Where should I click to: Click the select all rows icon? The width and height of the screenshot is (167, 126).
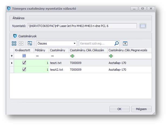pyautogui.click(x=14, y=43)
